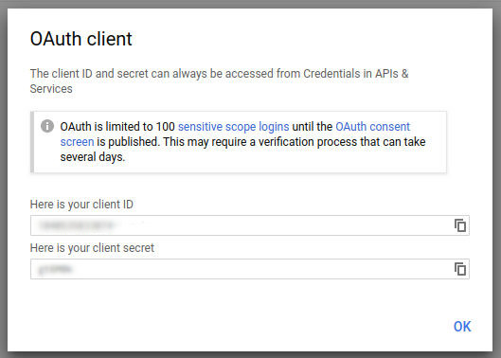Click the word 'Services' in description
Viewport: 501px width, 358px height.
[x=51, y=88]
